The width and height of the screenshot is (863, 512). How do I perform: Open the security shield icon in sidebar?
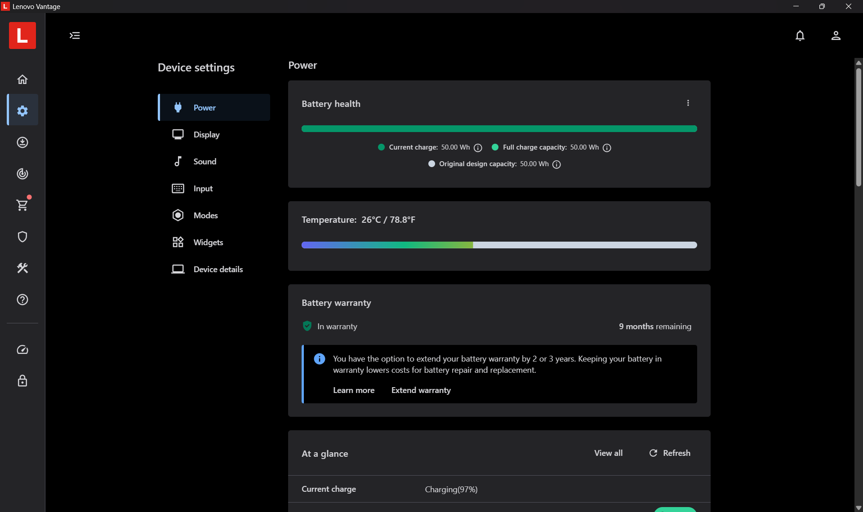22,237
